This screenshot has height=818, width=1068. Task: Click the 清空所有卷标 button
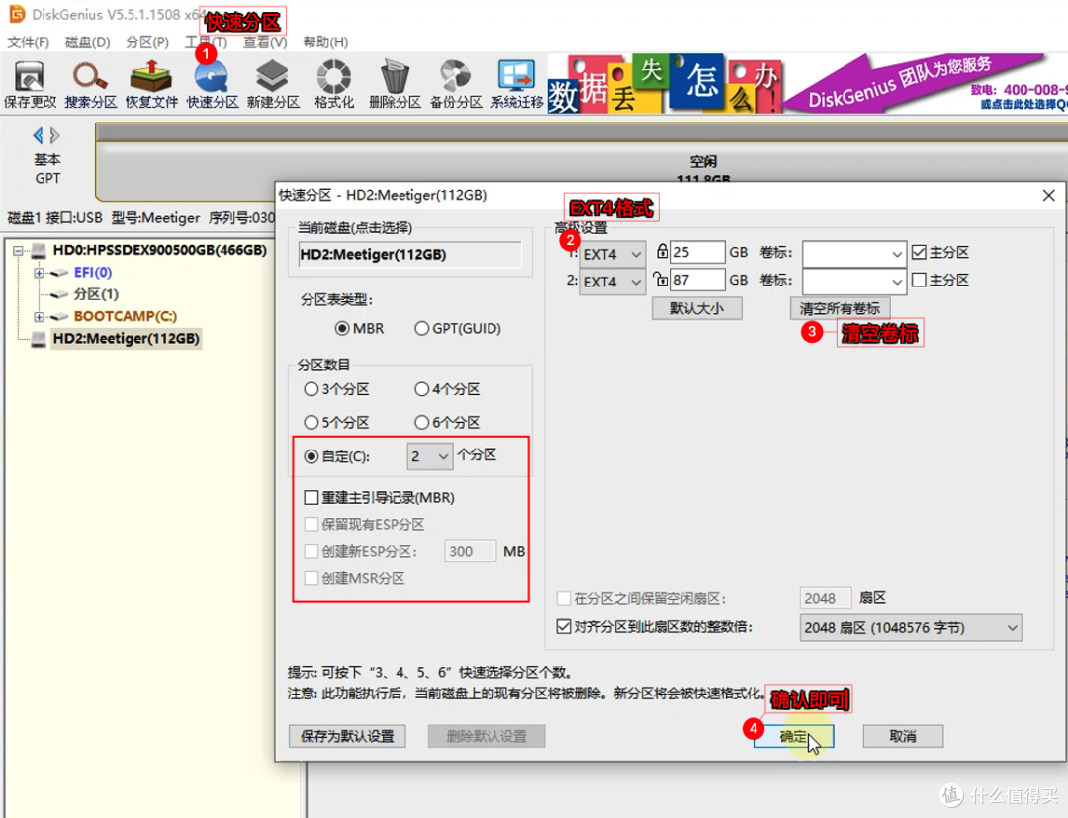click(x=840, y=308)
